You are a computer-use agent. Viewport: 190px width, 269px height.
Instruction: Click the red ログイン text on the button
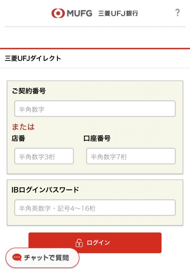[98, 243]
